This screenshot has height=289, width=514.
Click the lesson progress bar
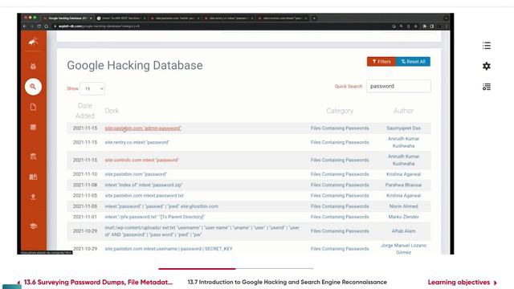[235, 269]
